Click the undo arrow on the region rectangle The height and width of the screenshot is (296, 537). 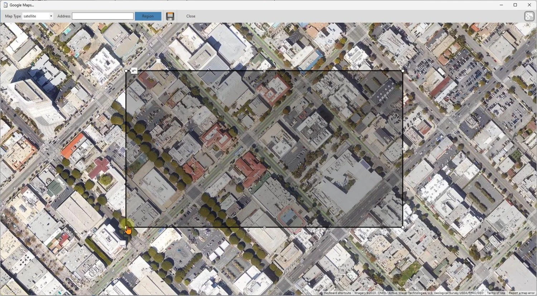point(134,71)
